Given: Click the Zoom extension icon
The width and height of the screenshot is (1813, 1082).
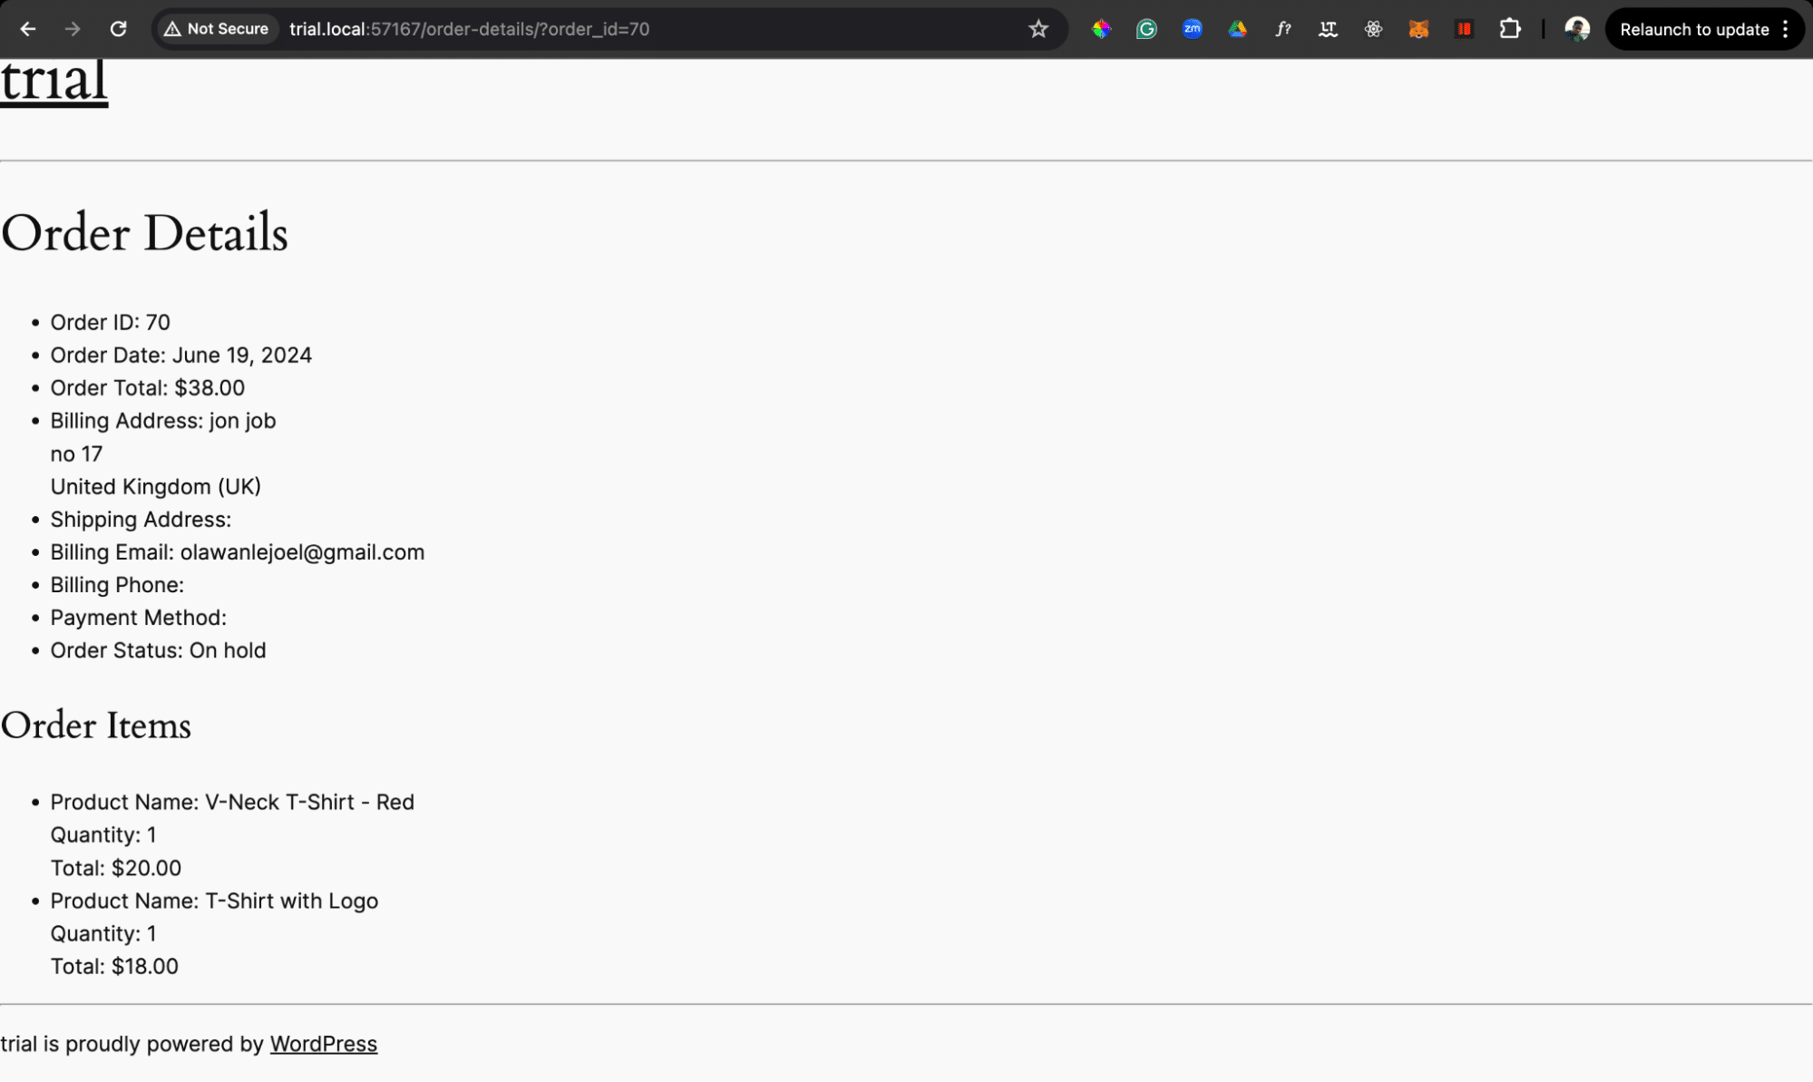Looking at the screenshot, I should click(1191, 28).
